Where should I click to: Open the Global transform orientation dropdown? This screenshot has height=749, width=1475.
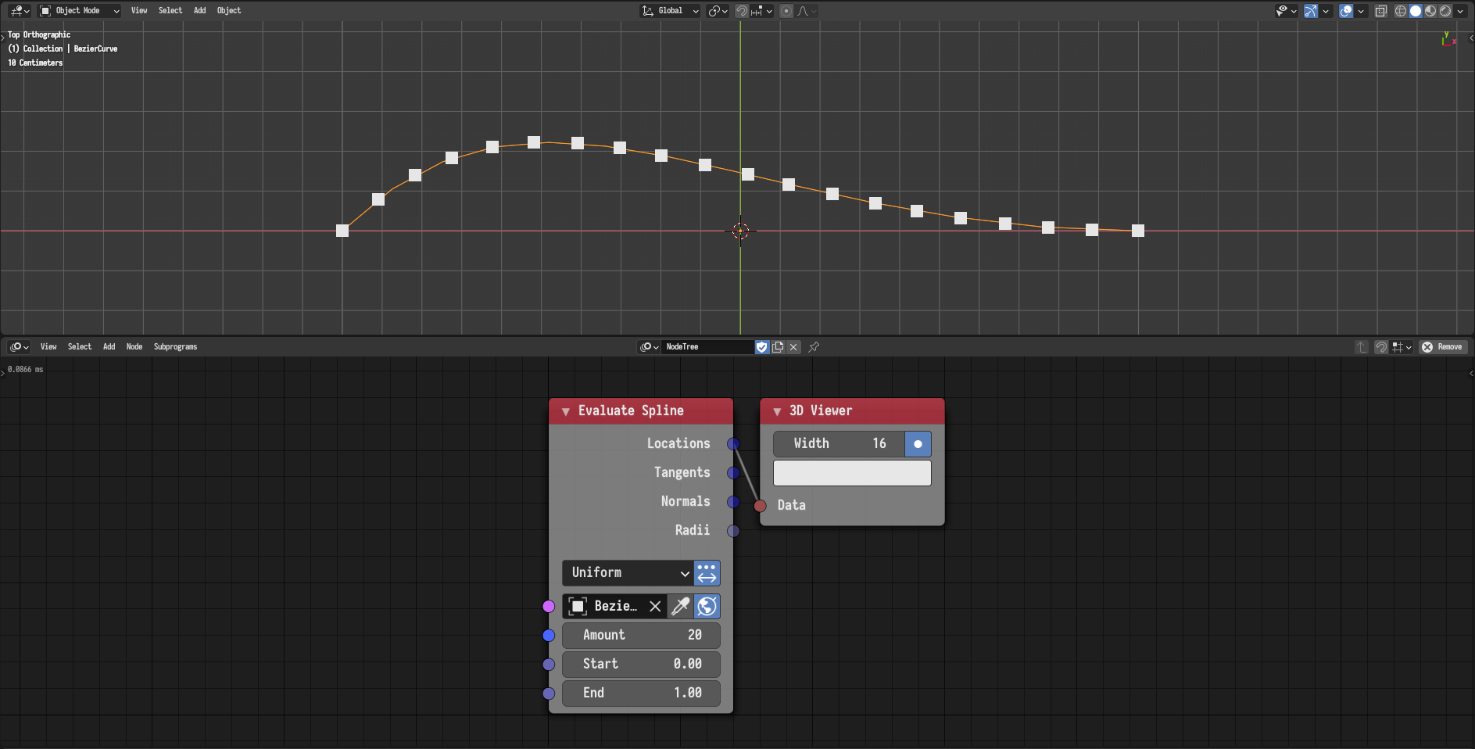(669, 11)
